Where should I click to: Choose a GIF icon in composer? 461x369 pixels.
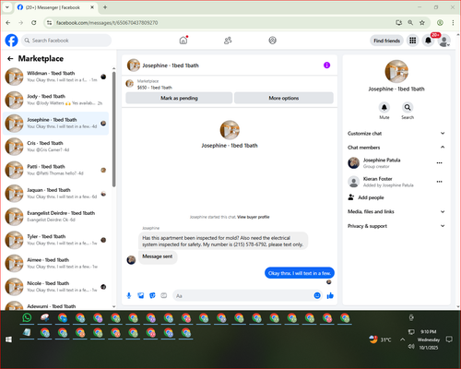tap(164, 295)
